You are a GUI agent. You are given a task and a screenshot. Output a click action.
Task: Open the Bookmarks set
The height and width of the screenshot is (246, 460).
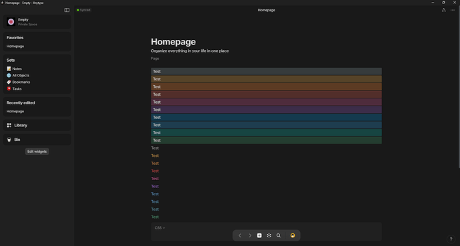coord(21,82)
